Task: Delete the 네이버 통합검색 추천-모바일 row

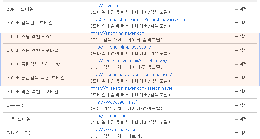Action: click(241, 78)
